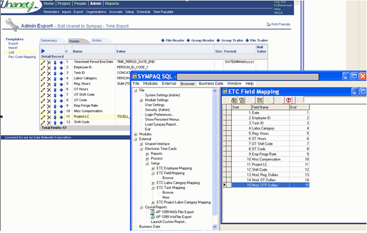367x233 pixels.
Task: Add a File Header section
Action: tap(173, 40)
